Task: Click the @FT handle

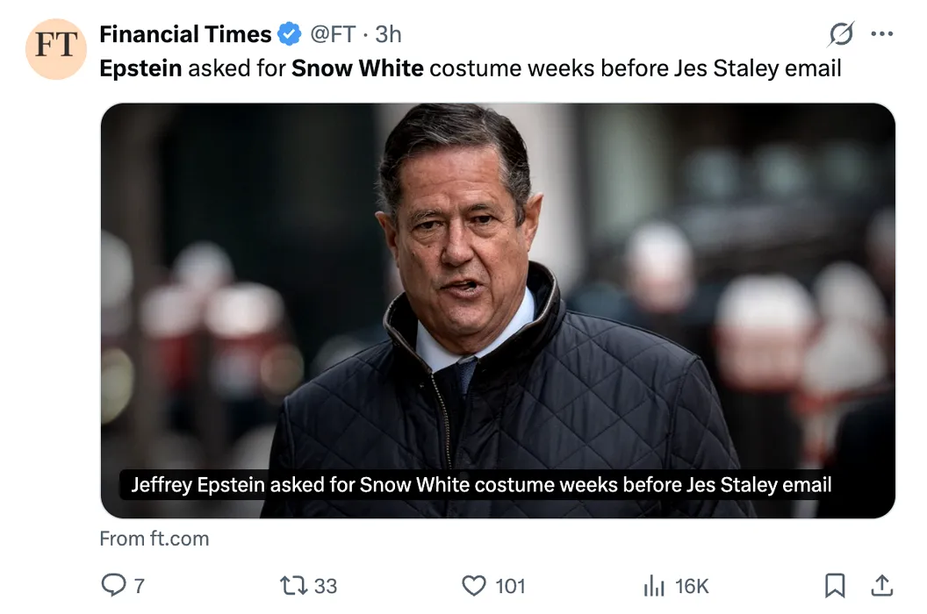Action: pos(333,35)
